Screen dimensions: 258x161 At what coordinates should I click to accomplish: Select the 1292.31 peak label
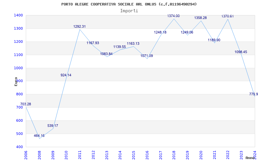(x=79, y=26)
